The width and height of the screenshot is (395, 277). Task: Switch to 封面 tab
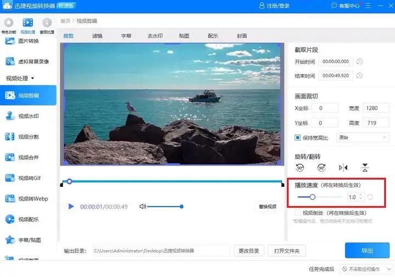tap(242, 36)
